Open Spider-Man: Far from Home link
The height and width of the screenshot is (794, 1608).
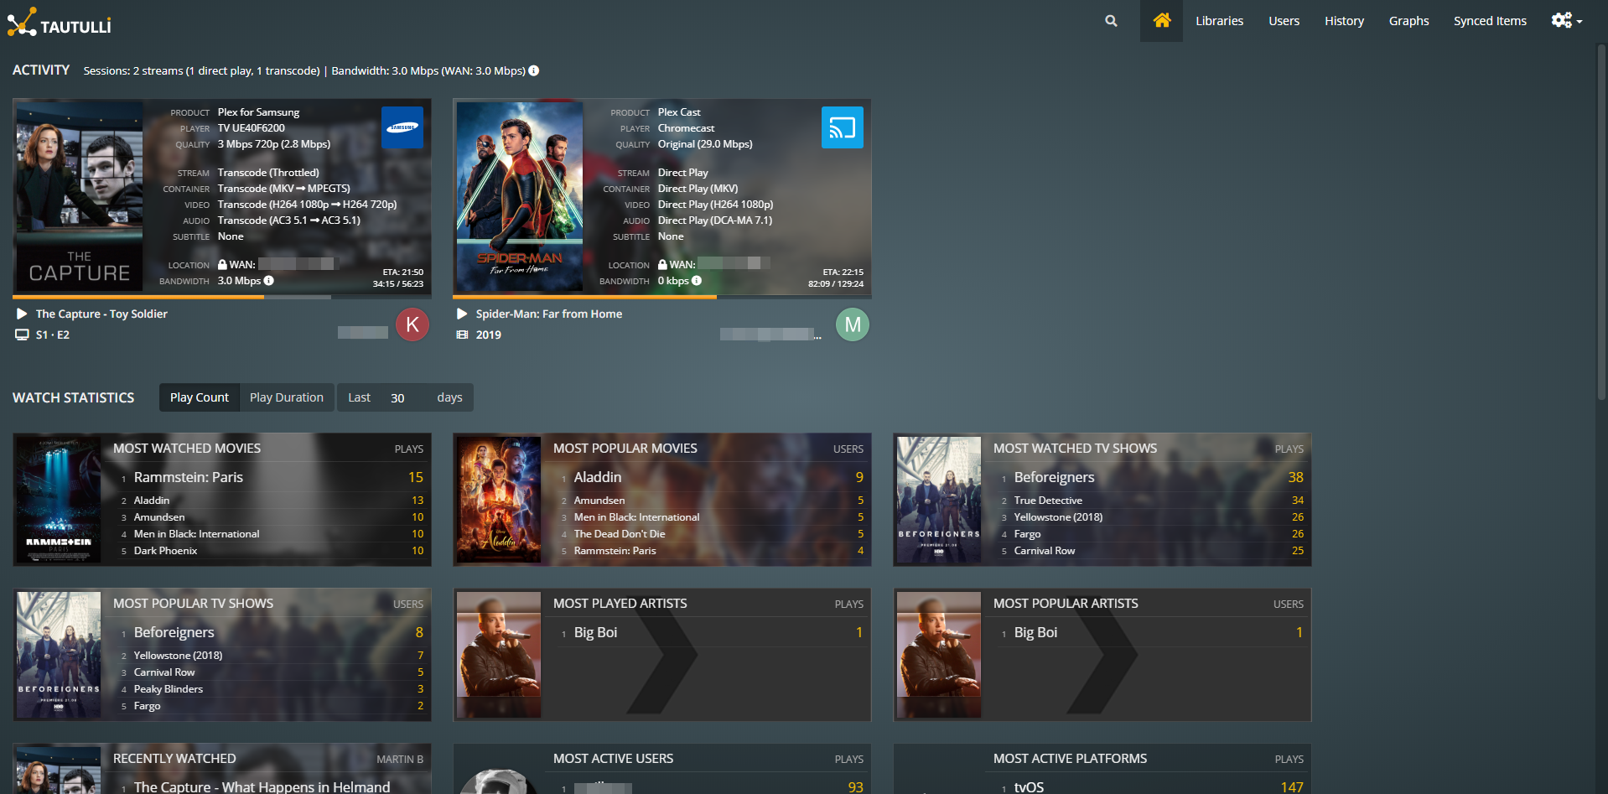point(548,314)
